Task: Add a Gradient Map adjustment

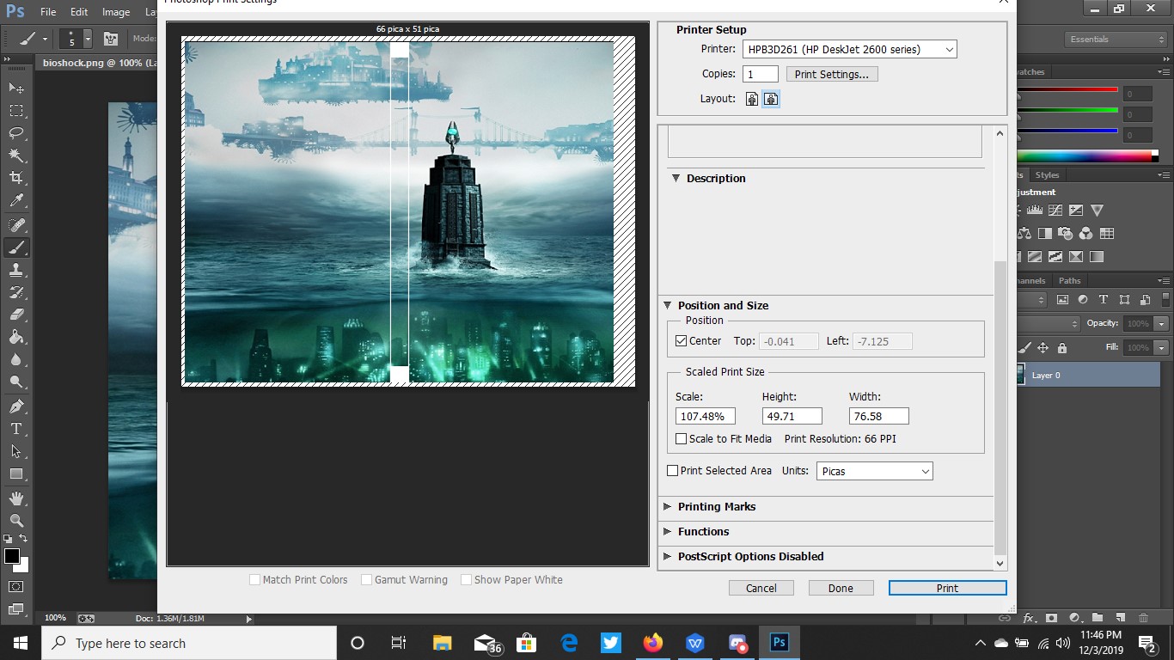Action: 1097,256
